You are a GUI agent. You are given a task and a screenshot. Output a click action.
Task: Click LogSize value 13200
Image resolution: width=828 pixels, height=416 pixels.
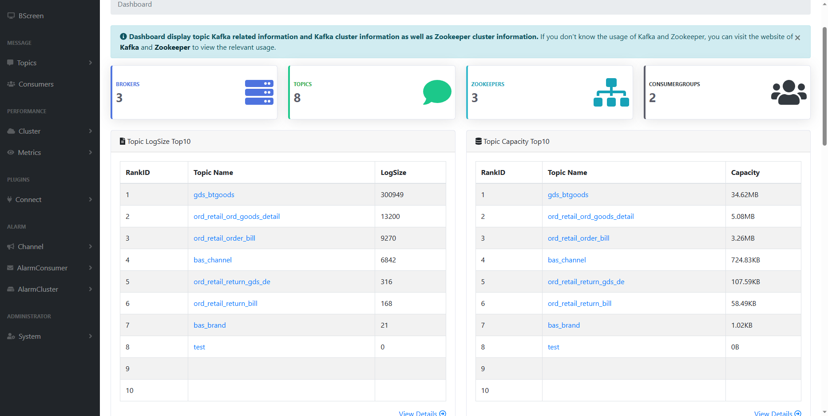[390, 216]
